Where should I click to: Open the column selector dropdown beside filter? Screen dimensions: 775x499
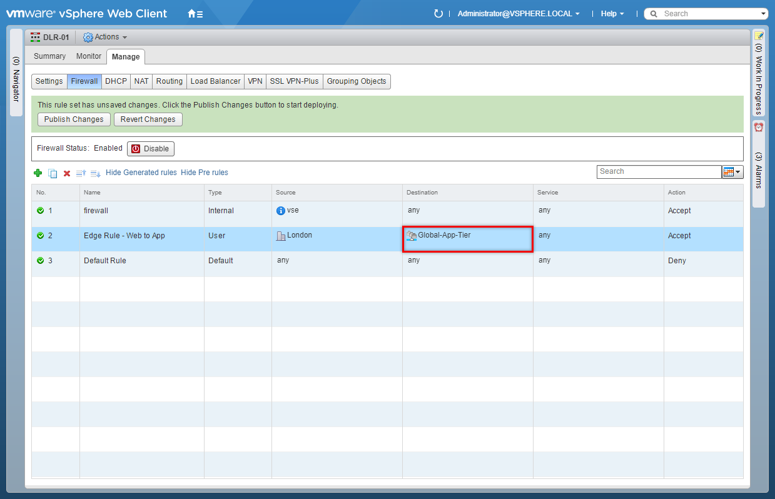pyautogui.click(x=732, y=172)
